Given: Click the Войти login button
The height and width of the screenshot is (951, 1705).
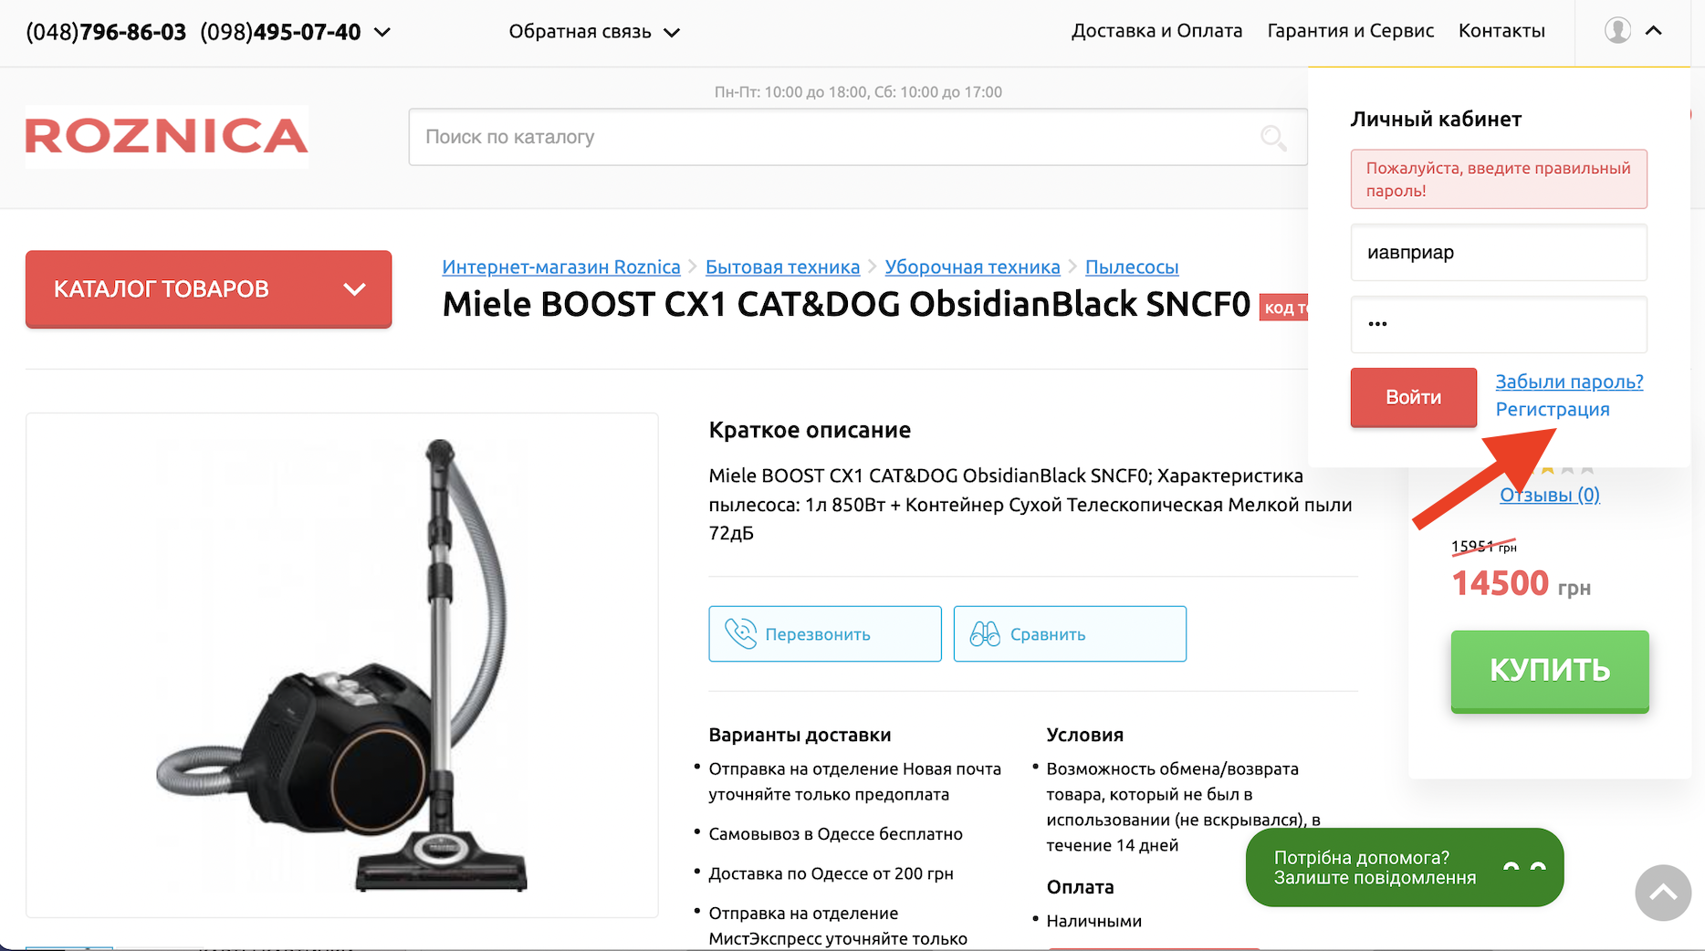Looking at the screenshot, I should click(1413, 397).
